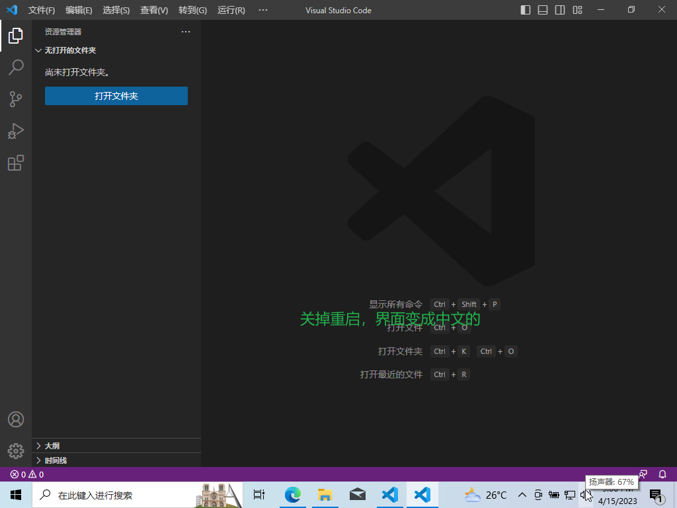Open Microsoft Edge from the taskbar

292,494
